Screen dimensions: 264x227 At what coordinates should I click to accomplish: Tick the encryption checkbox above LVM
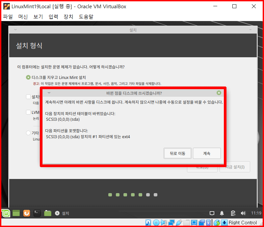28,97
